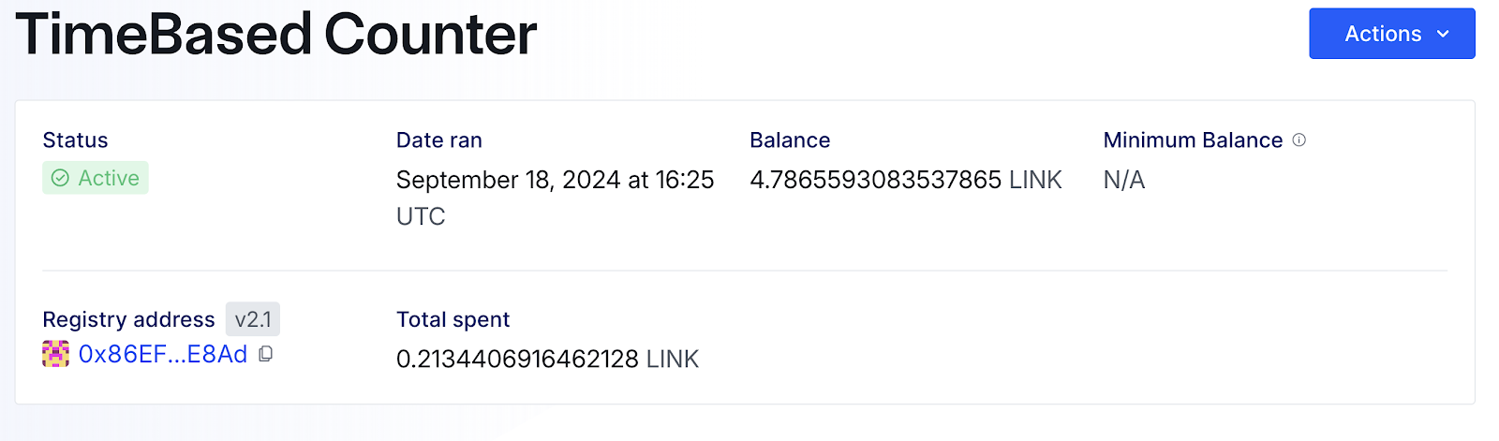1499x441 pixels.
Task: Click the Balance heading label
Action: coord(790,140)
